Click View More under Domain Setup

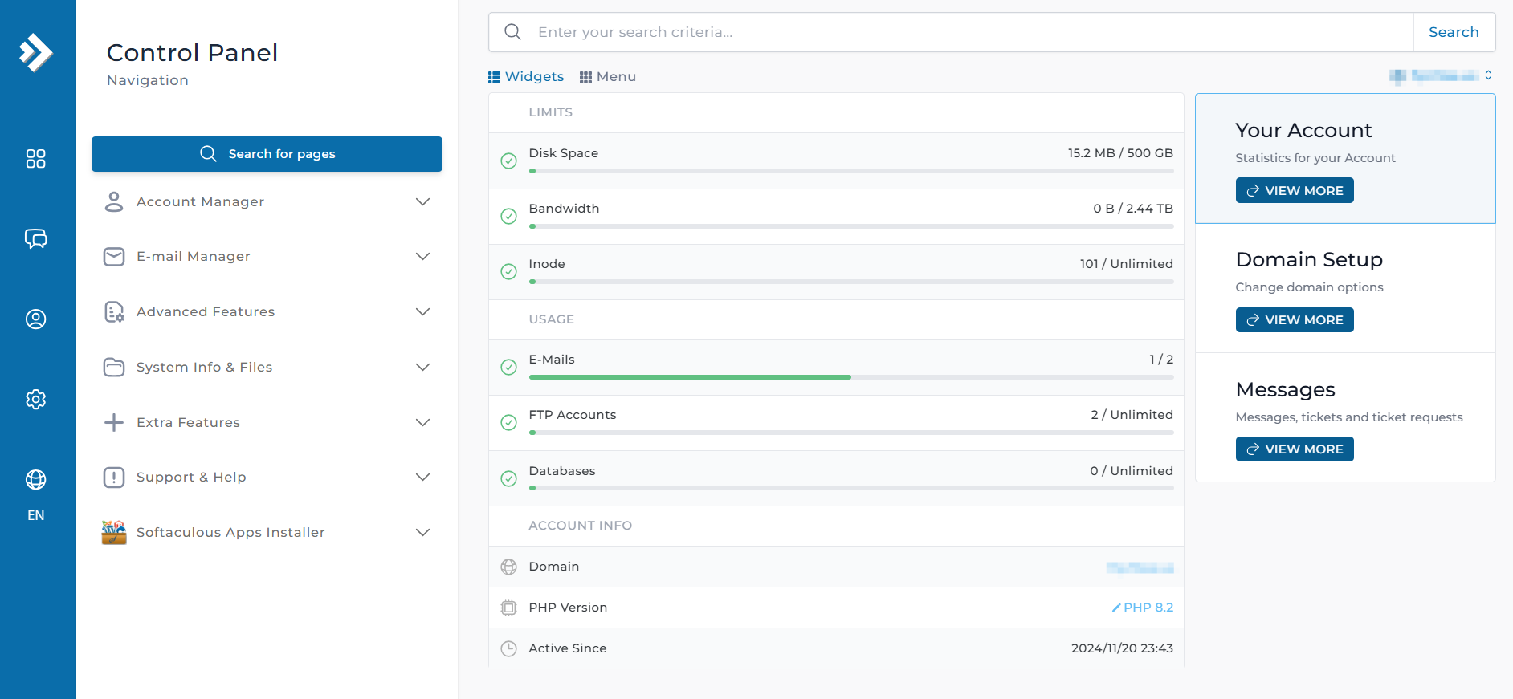point(1294,320)
